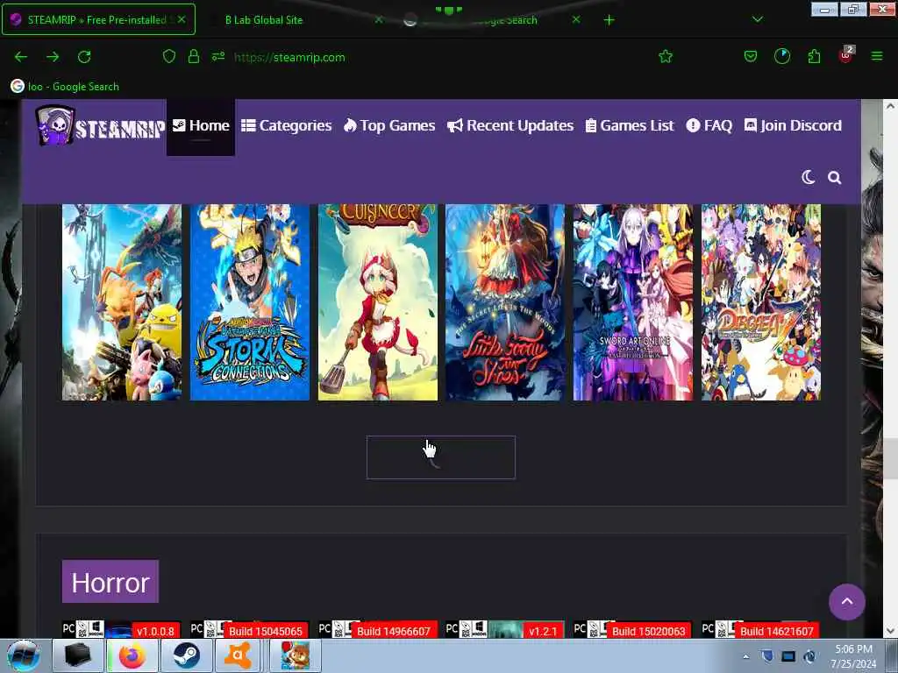Screen dimensions: 898x673
Task: Open the Little Goody Two Shoes cover
Action: [505, 302]
